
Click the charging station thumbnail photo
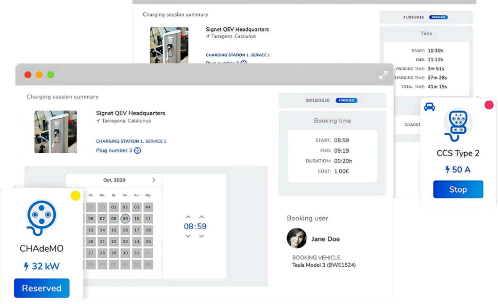[x=56, y=132]
